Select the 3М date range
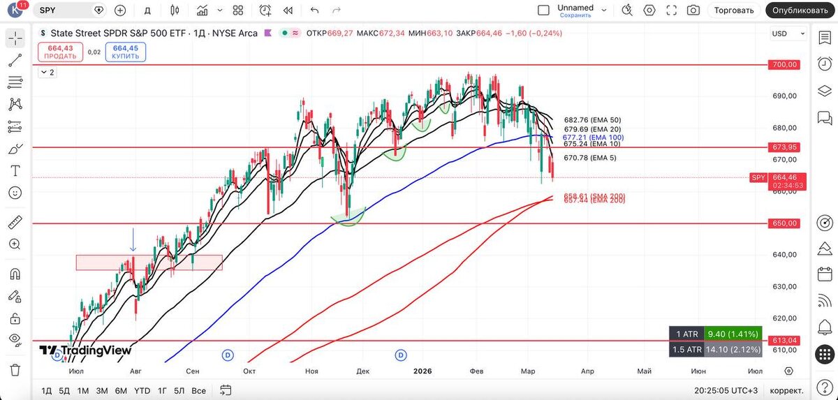Screen dimensions: 838x400 [102, 390]
